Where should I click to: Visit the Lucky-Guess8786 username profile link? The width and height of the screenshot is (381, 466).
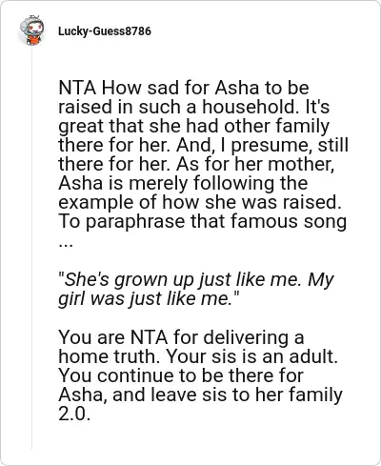tap(105, 31)
